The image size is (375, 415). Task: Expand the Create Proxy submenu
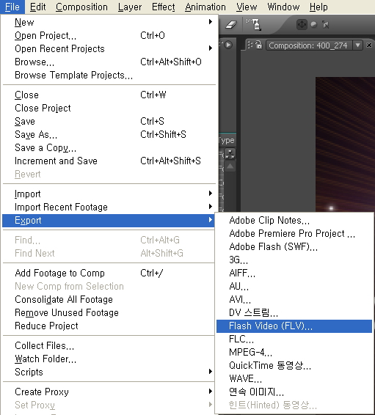(109, 392)
